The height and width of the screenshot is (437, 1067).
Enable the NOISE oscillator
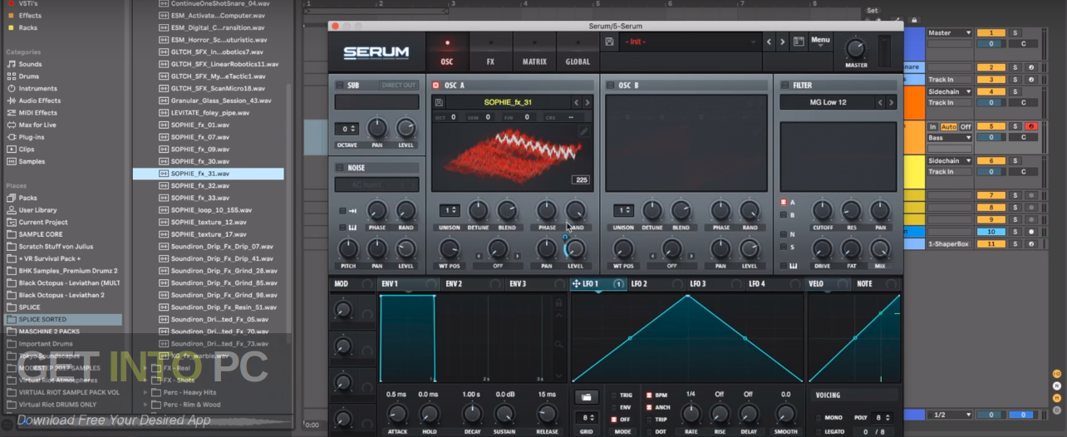[340, 168]
